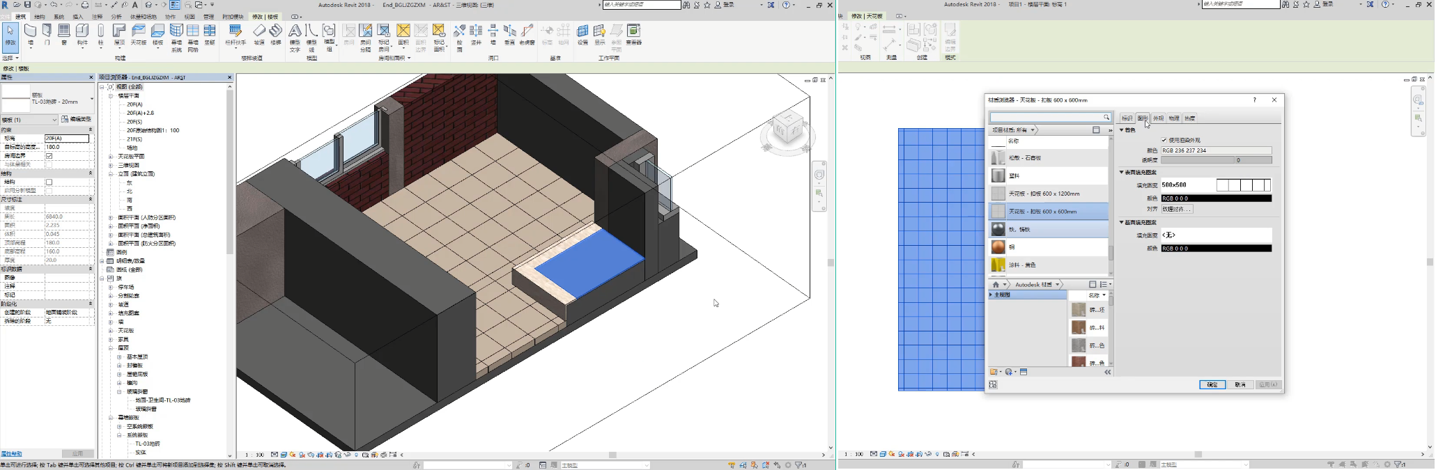The height and width of the screenshot is (470, 1436).
Task: Open the 项目材质: 所有 filter dropdown
Action: (x=1014, y=130)
